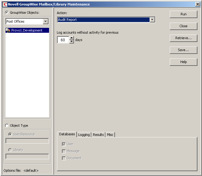Select Provo1.Development in the object list
Screen dimensions: 202x176
(x=27, y=30)
